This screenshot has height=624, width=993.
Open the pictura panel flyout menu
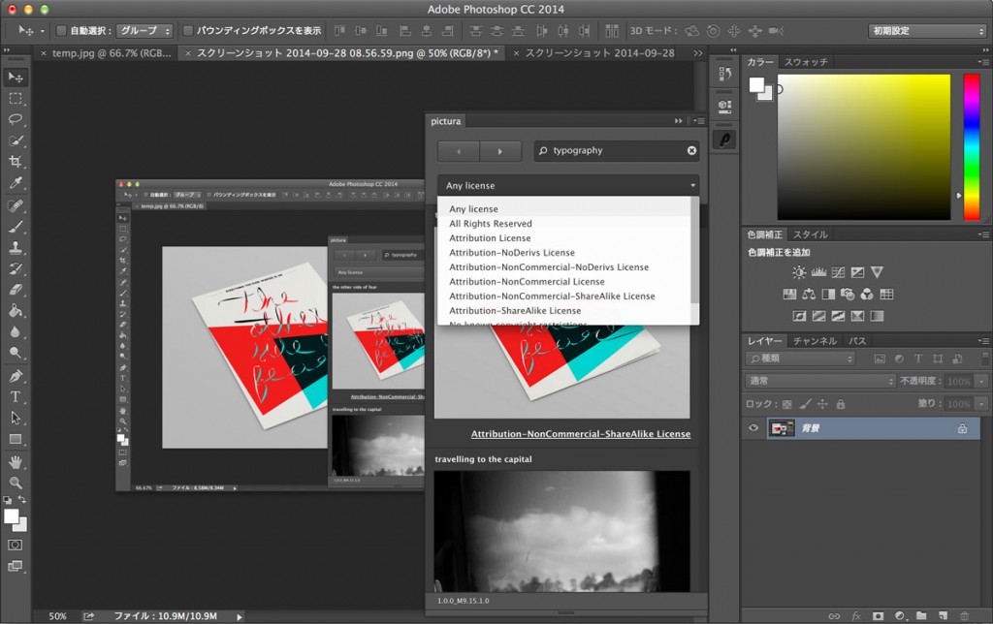tap(699, 121)
